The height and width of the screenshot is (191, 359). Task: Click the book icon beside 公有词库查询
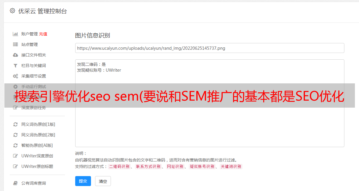16,183
